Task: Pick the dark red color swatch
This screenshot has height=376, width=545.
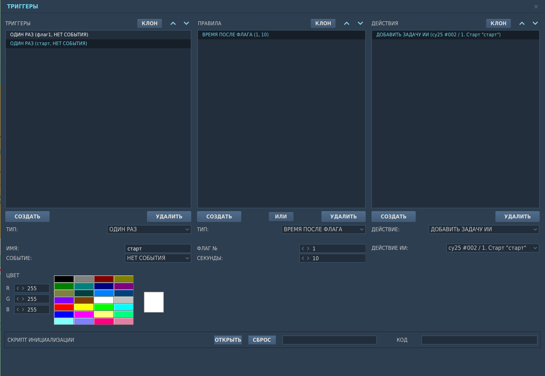Action: click(104, 278)
